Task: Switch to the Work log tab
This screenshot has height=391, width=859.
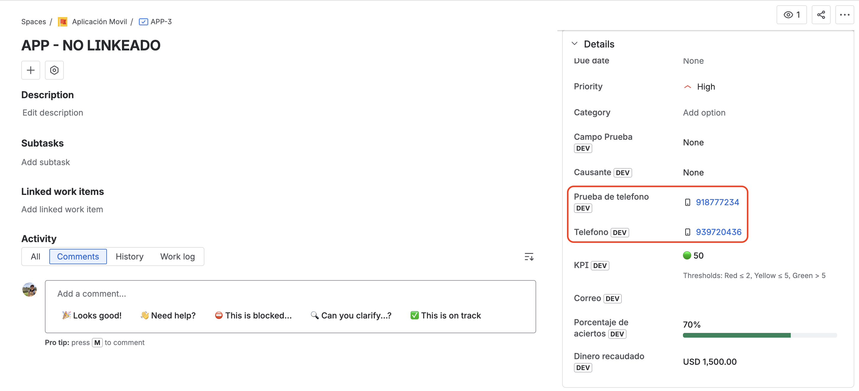Action: [x=178, y=257]
